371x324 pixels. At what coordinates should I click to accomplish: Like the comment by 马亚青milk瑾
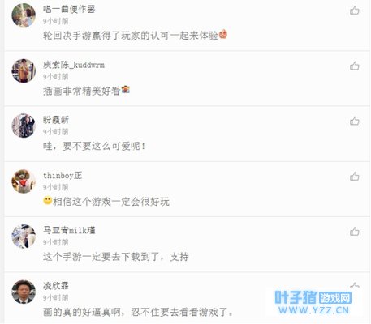point(355,232)
